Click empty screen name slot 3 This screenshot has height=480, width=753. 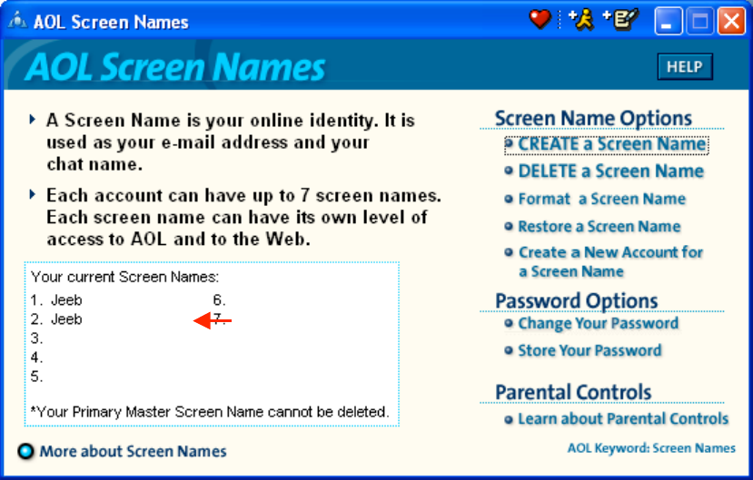(x=36, y=338)
